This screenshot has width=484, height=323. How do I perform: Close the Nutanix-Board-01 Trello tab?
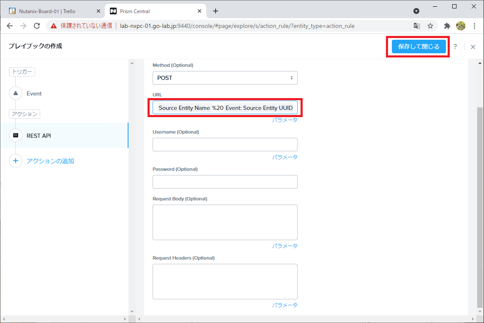tap(98, 11)
